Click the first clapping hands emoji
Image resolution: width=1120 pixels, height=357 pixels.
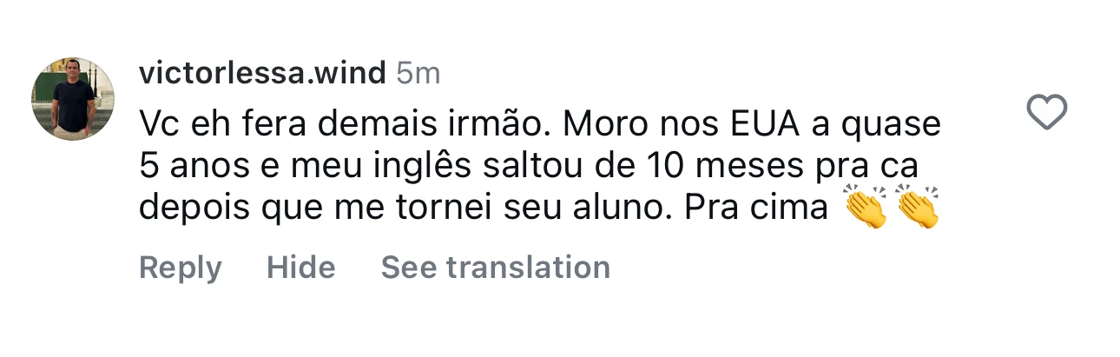pos(866,208)
